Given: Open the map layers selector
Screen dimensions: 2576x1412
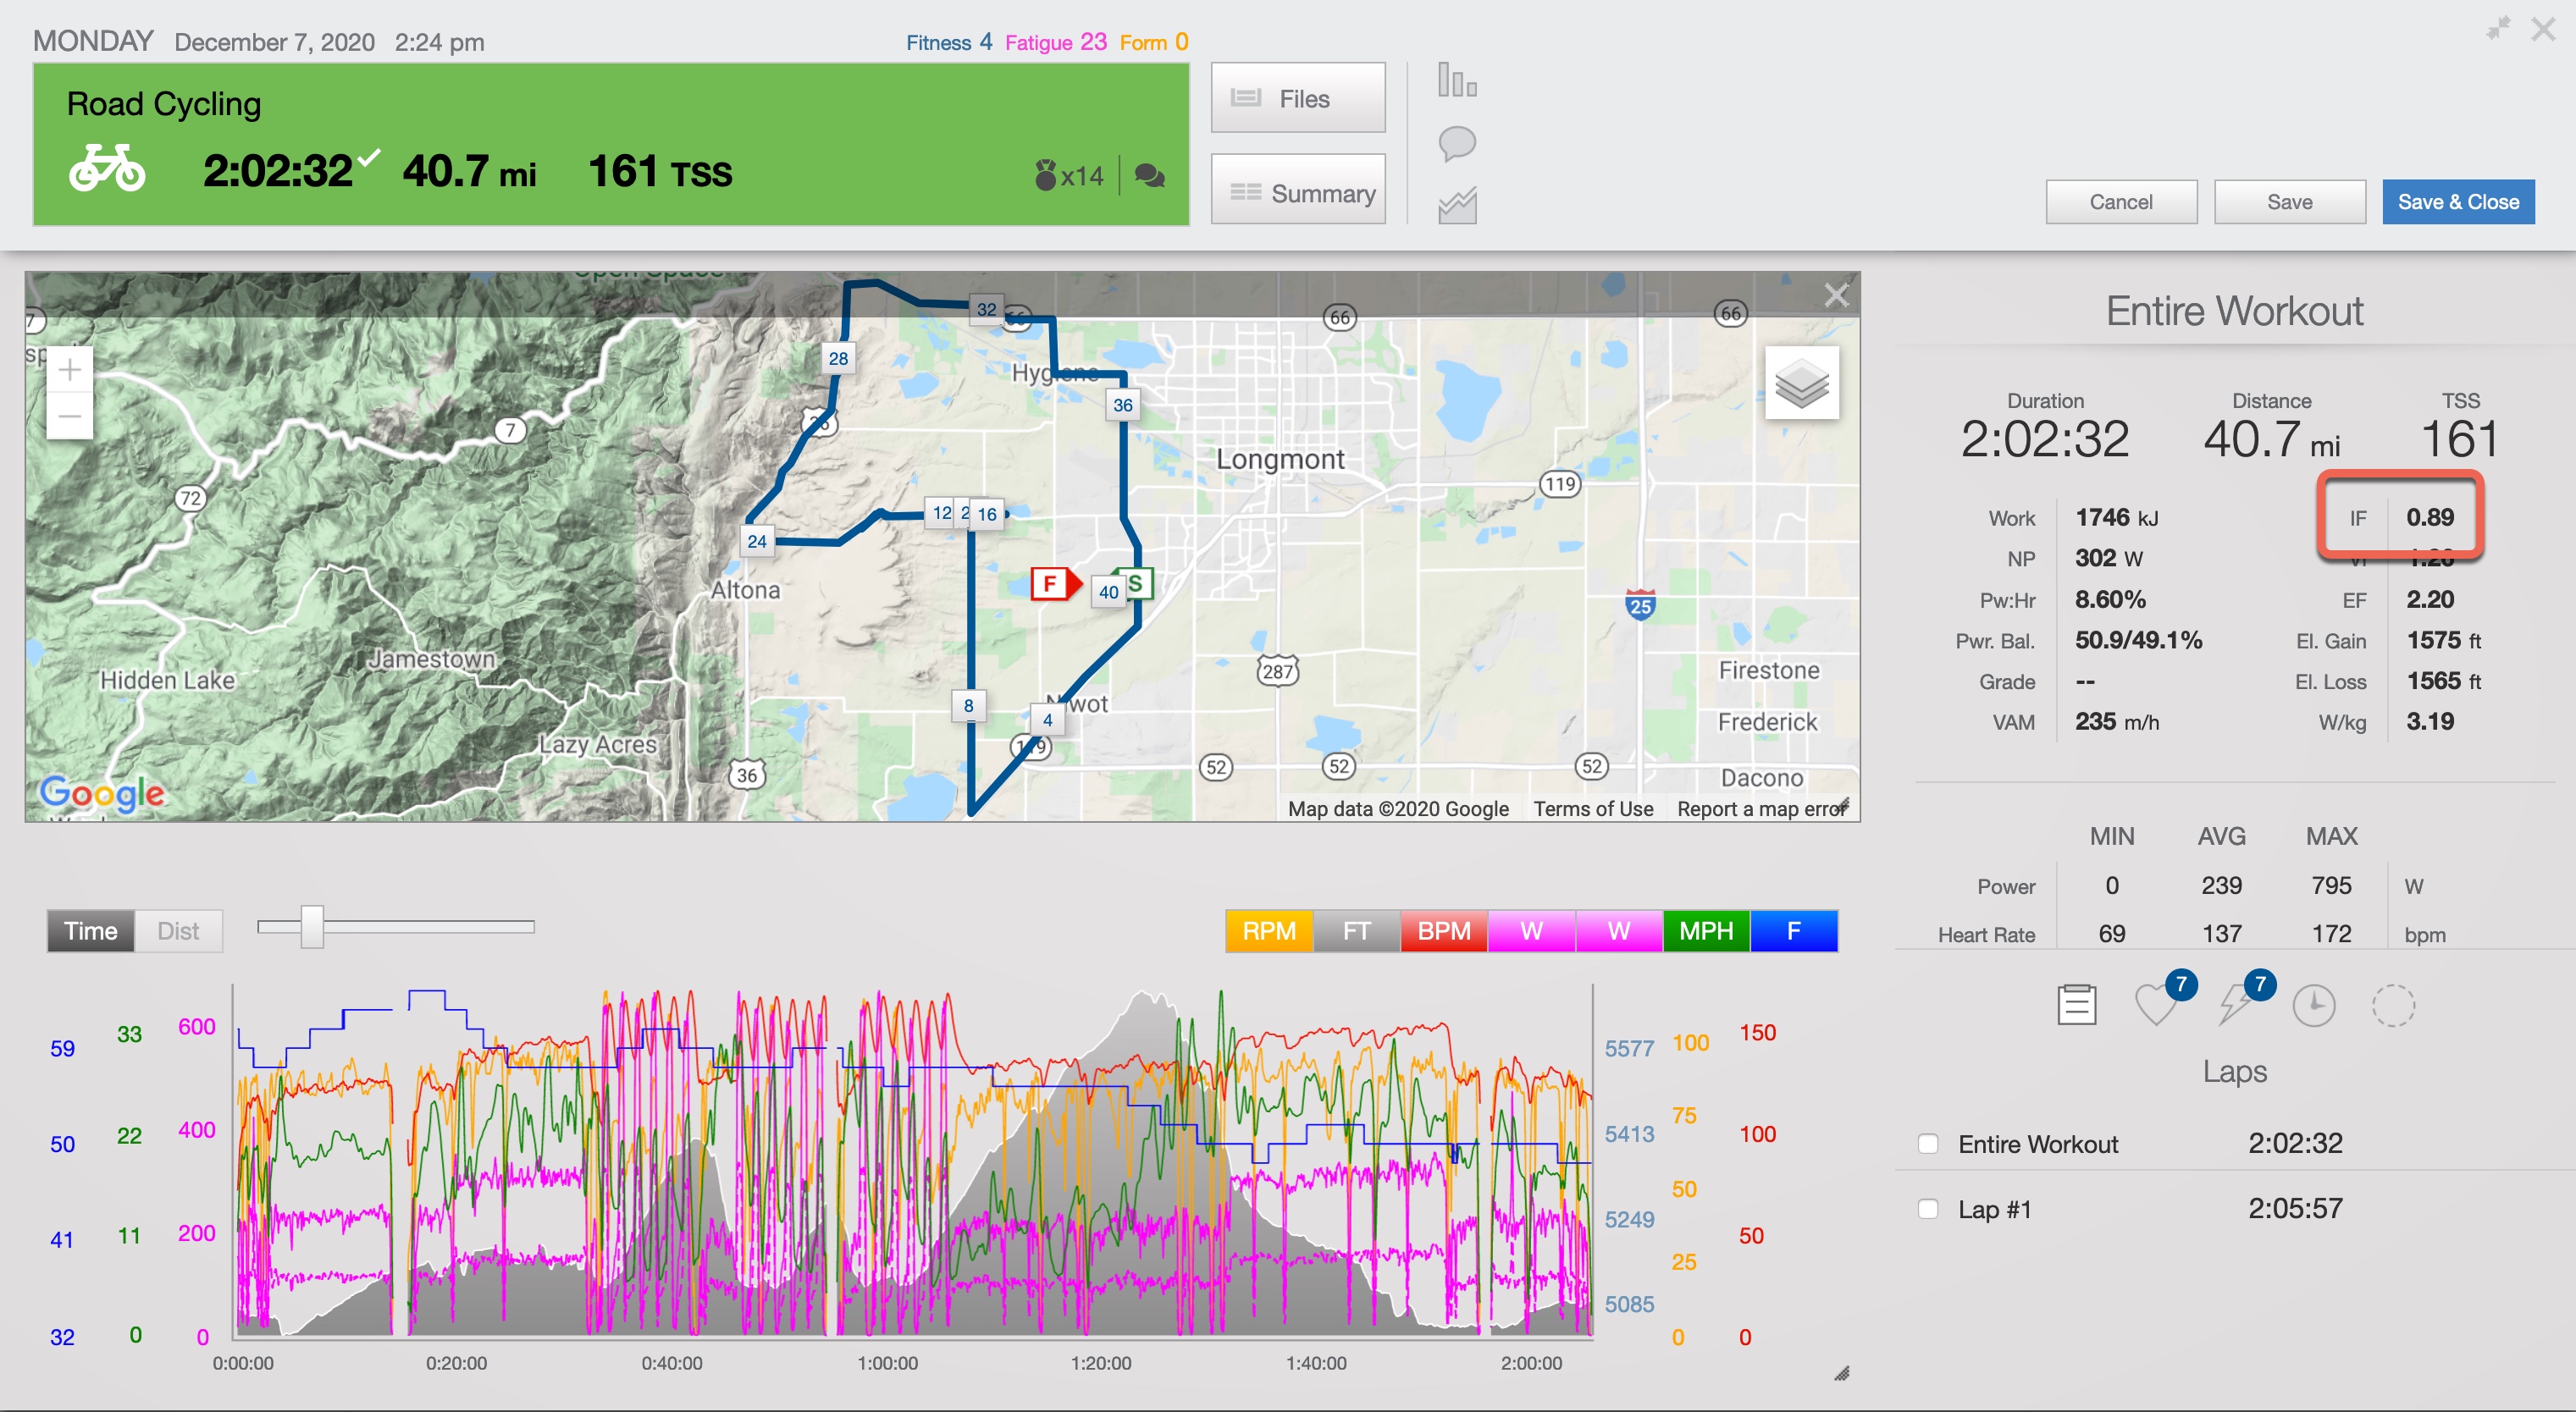Looking at the screenshot, I should (1801, 383).
